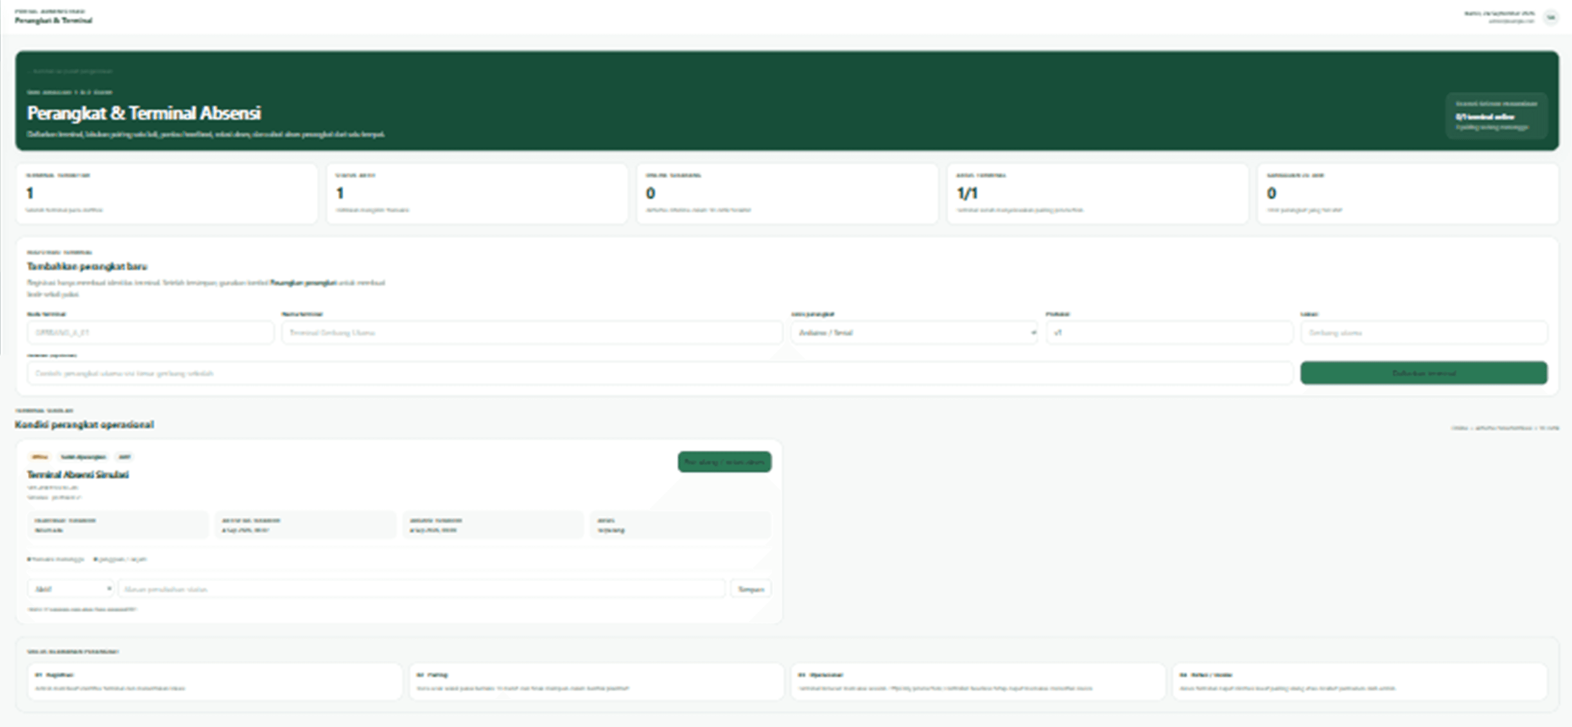Viewport: 1572px width, 727px height.
Task: Click the 'Perangkat & Terminal Absensi' heading
Action: click(x=144, y=113)
